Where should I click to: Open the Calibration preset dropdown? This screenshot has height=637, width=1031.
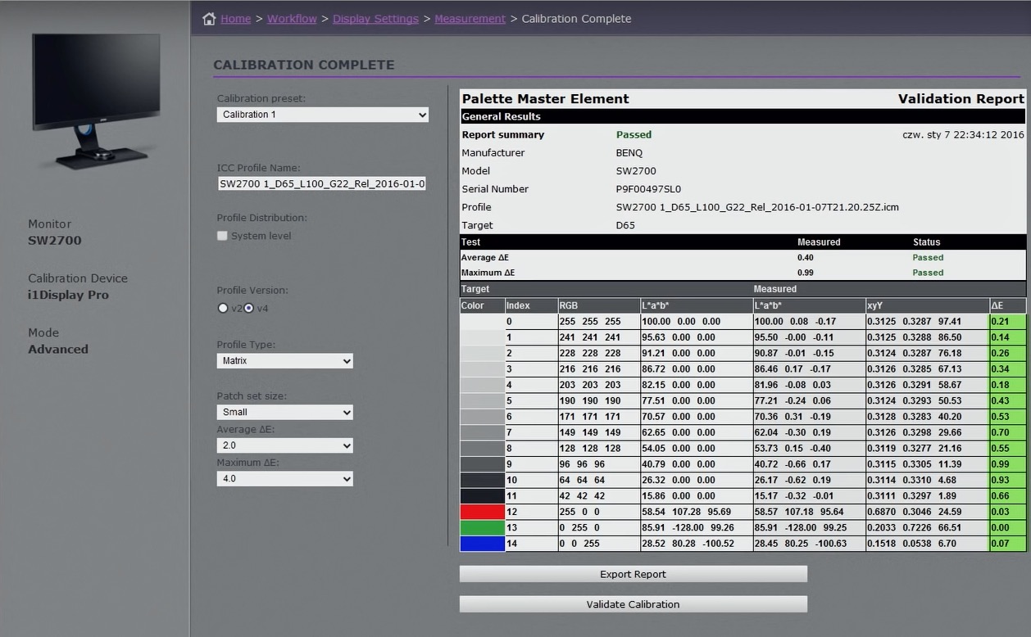(x=322, y=115)
